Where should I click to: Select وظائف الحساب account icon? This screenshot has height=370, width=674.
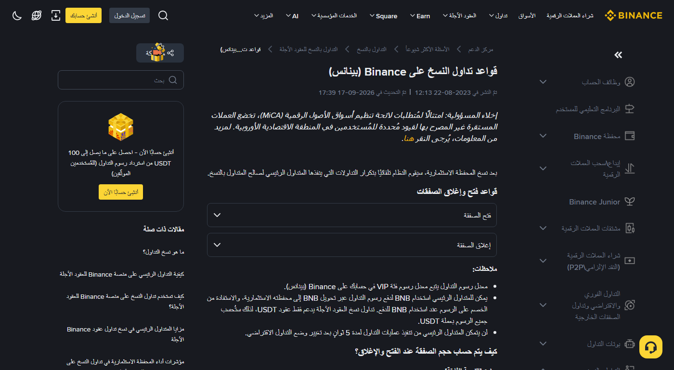click(x=630, y=82)
